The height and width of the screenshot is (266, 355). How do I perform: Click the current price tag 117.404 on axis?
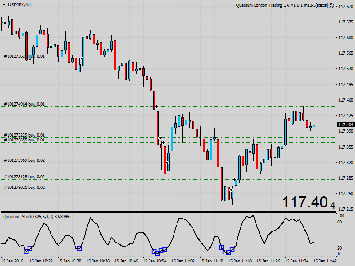click(346, 125)
